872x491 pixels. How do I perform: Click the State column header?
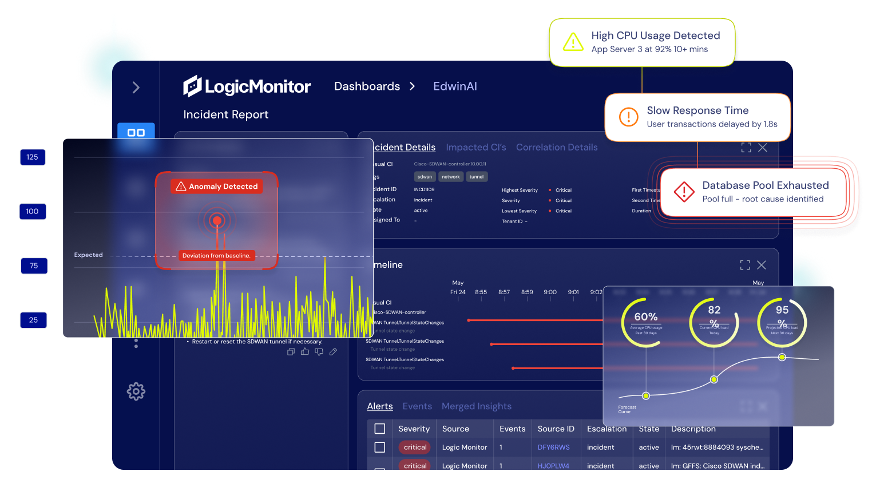pos(649,429)
